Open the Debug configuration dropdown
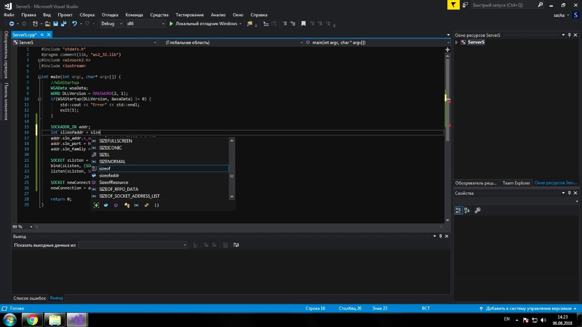 pos(111,24)
